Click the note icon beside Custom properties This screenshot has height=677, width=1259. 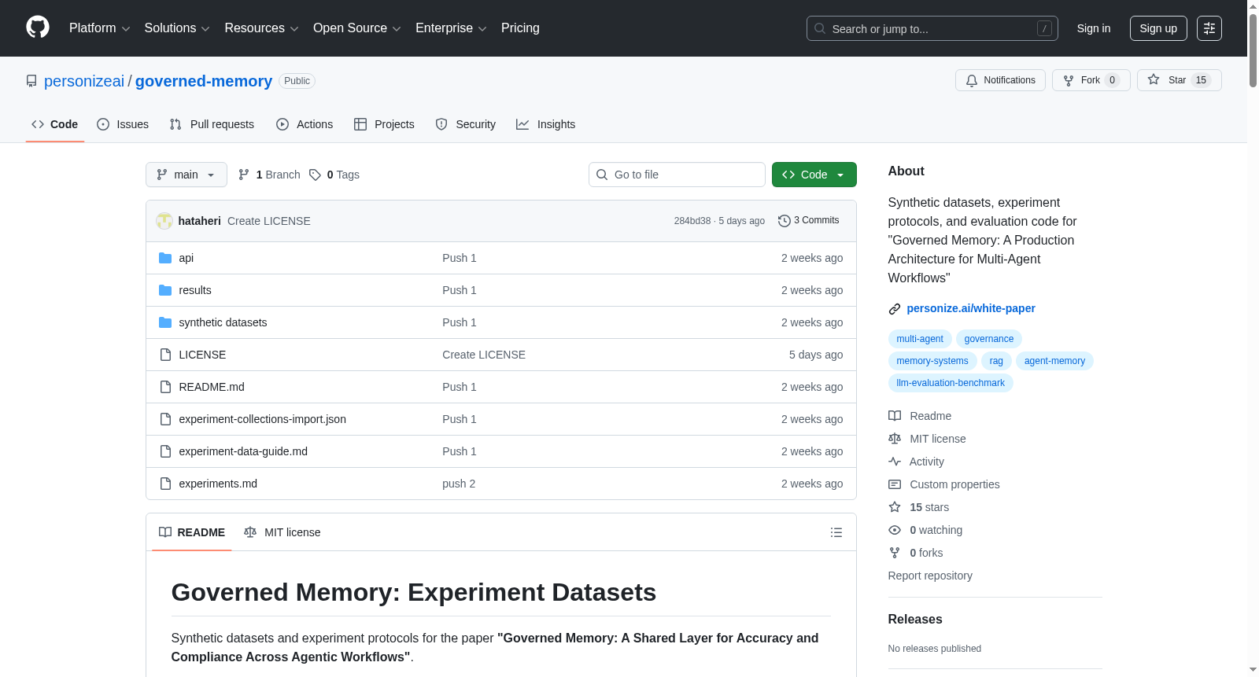895,484
